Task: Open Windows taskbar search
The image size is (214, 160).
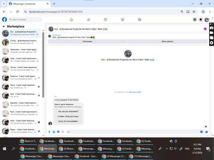Action: tap(13, 149)
